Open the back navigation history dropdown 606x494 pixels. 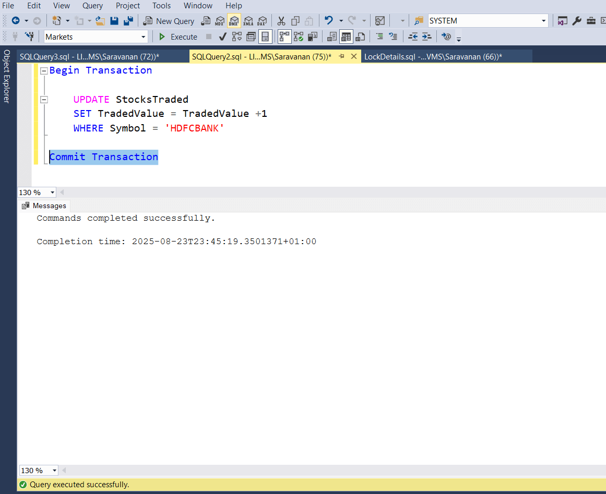pyautogui.click(x=26, y=21)
